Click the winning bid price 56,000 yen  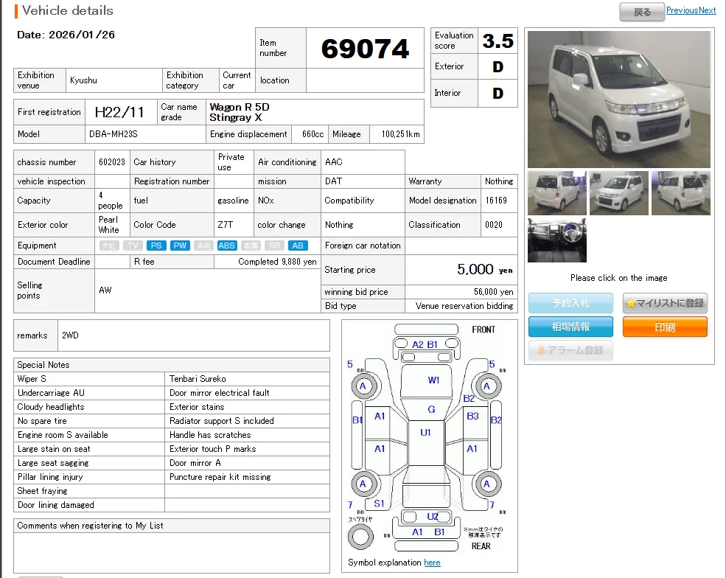point(494,292)
